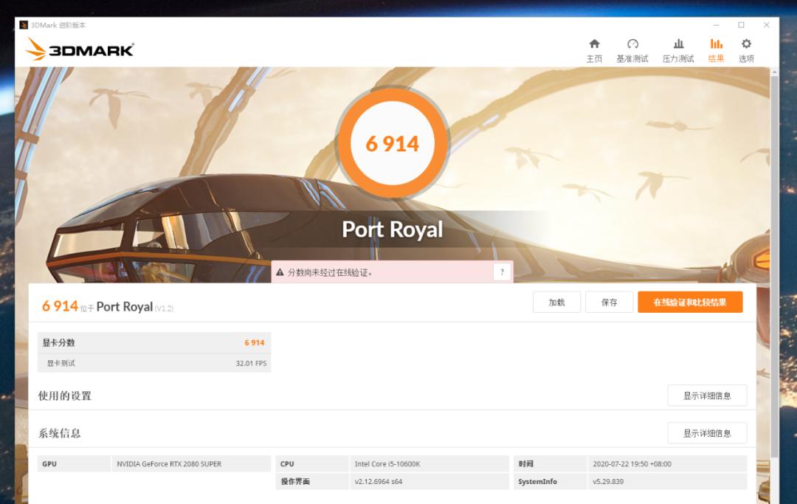Maximize the 3DMark window

click(741, 25)
